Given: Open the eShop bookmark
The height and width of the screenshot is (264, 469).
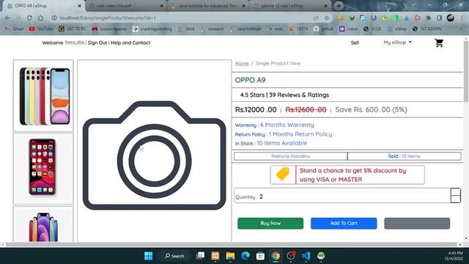Looking at the screenshot, I should click(397, 29).
